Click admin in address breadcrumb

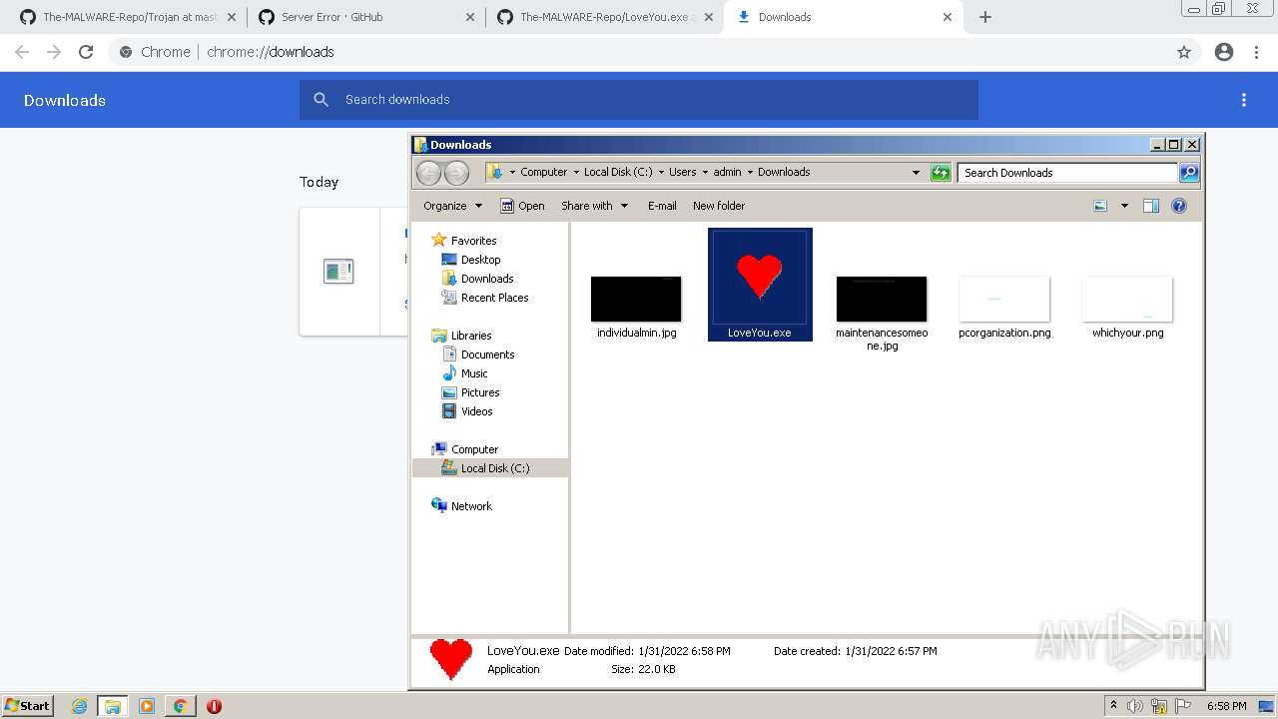727,172
